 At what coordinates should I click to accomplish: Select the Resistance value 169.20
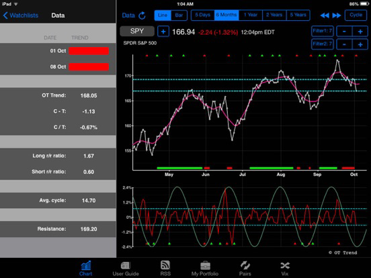tap(89, 229)
